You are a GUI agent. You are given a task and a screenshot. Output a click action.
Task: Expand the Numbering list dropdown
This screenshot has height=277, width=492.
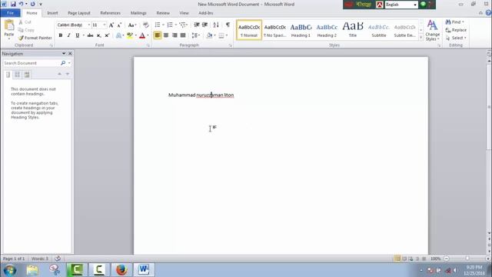click(176, 25)
